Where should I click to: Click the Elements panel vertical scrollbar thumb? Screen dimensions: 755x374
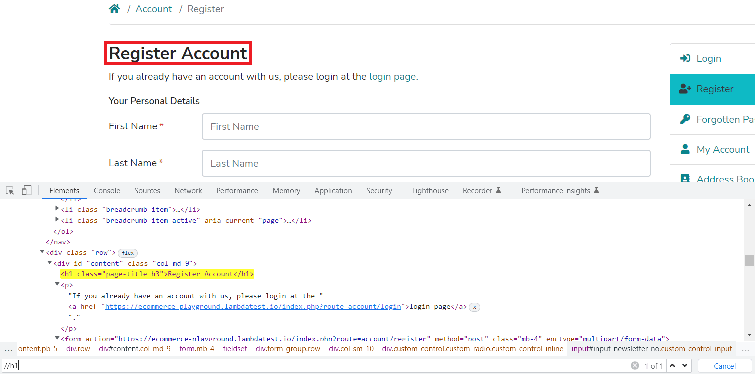[749, 261]
